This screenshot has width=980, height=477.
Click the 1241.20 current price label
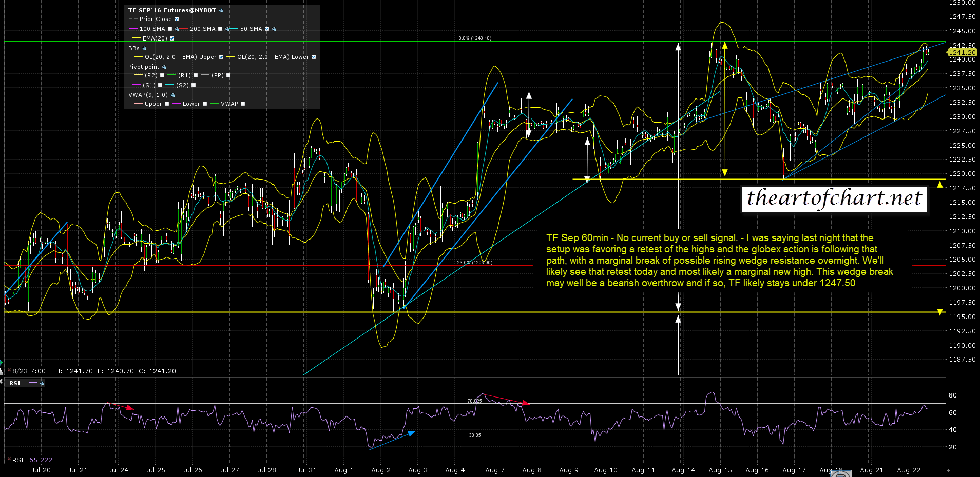pos(962,52)
